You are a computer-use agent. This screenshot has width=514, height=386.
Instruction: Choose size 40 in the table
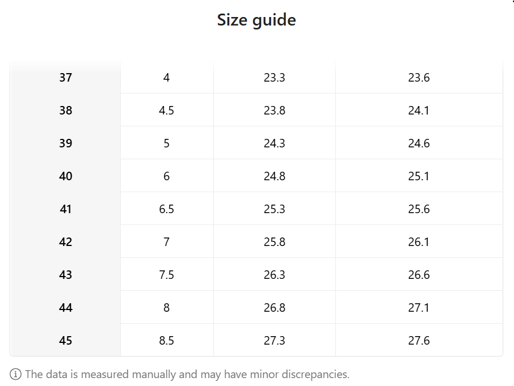(66, 176)
